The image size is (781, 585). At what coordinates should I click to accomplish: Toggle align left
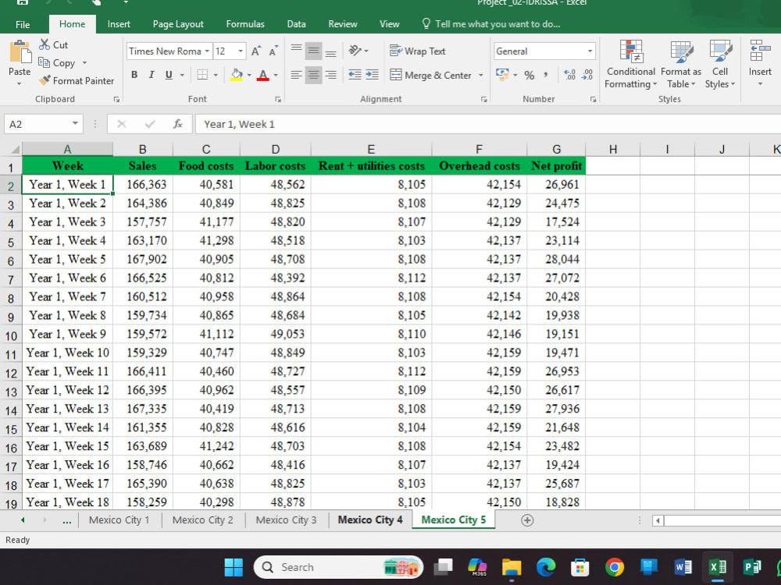tap(296, 75)
